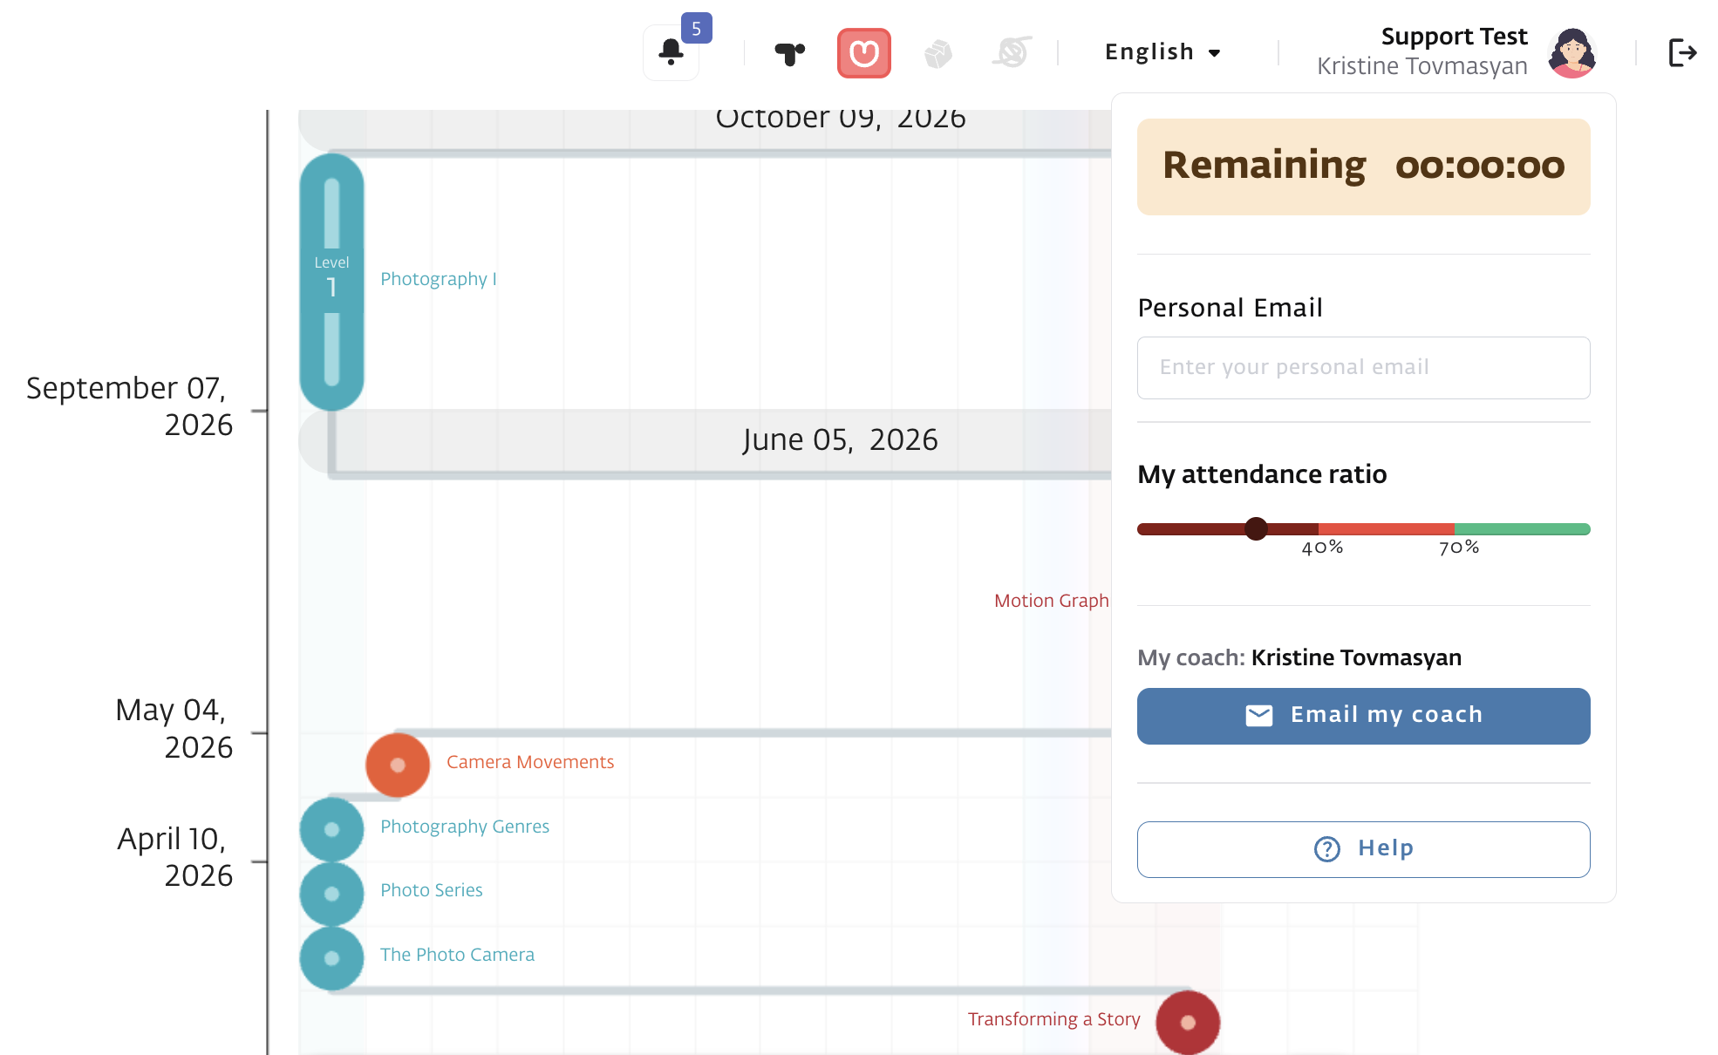The image size is (1718, 1055).
Task: Open the Help button
Action: point(1363,849)
